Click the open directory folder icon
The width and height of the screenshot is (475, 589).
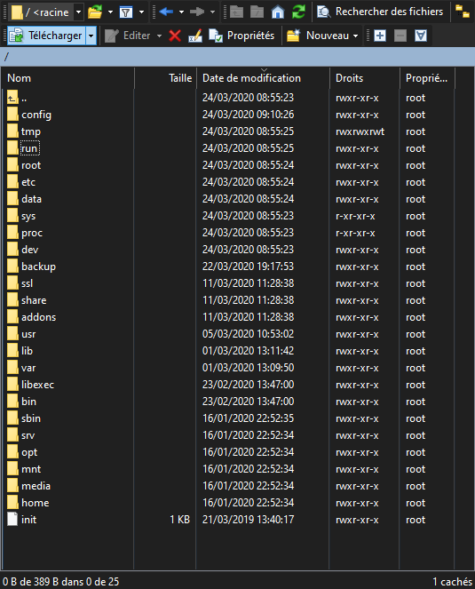(x=95, y=12)
